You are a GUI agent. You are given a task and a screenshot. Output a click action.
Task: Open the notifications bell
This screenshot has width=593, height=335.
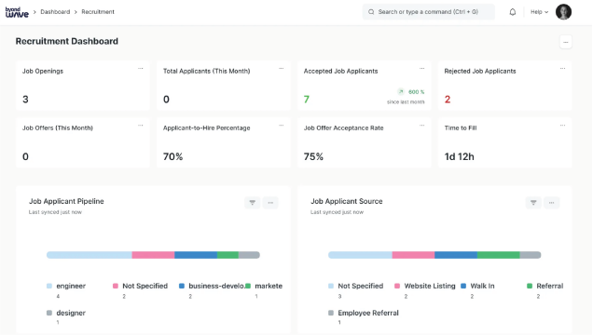click(513, 12)
